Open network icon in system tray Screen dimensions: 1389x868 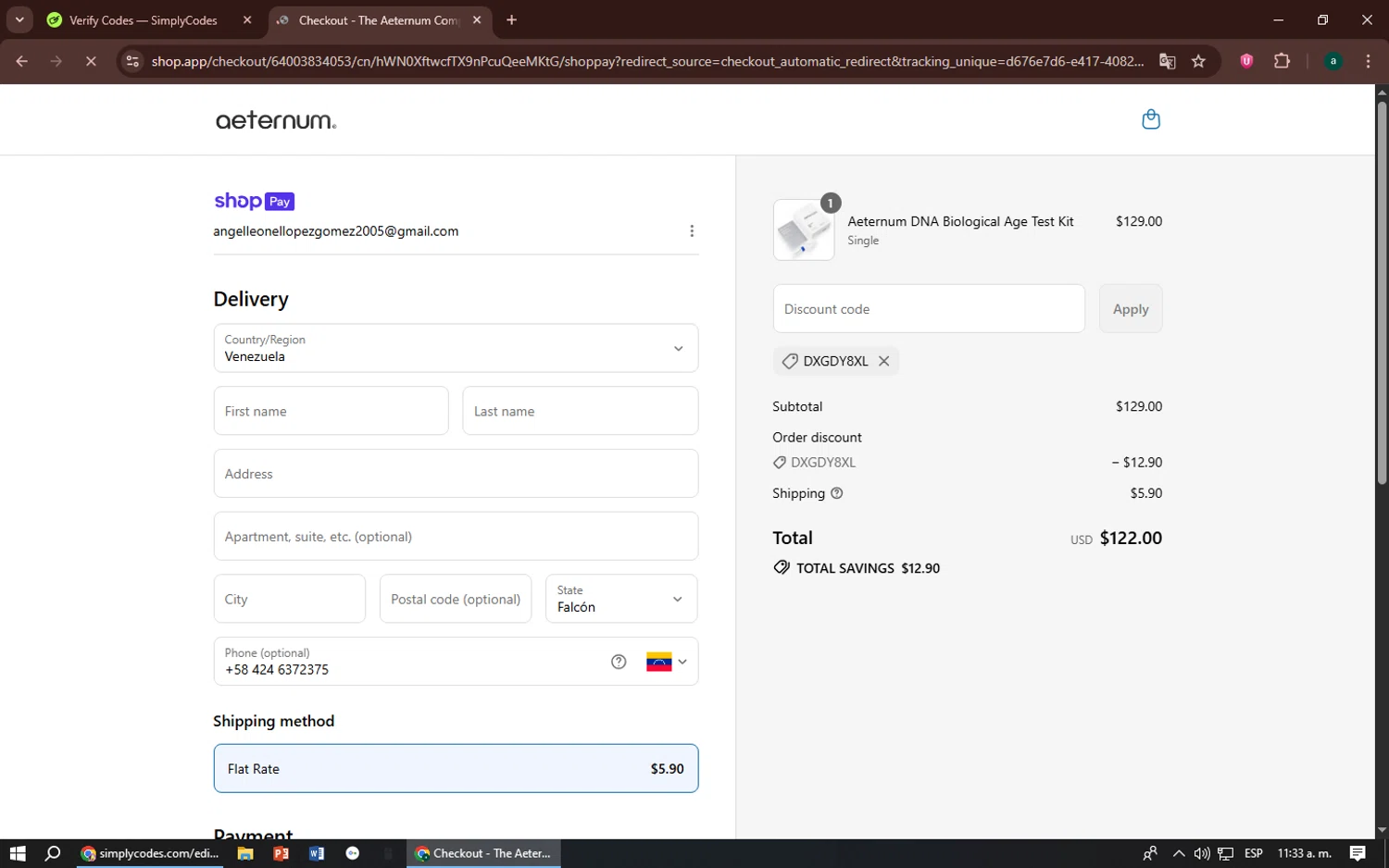1225,853
